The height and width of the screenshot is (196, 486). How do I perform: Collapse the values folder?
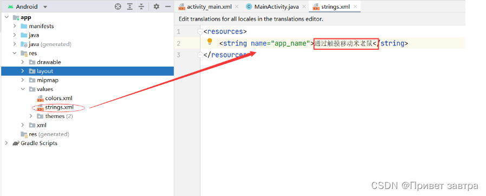click(x=23, y=89)
